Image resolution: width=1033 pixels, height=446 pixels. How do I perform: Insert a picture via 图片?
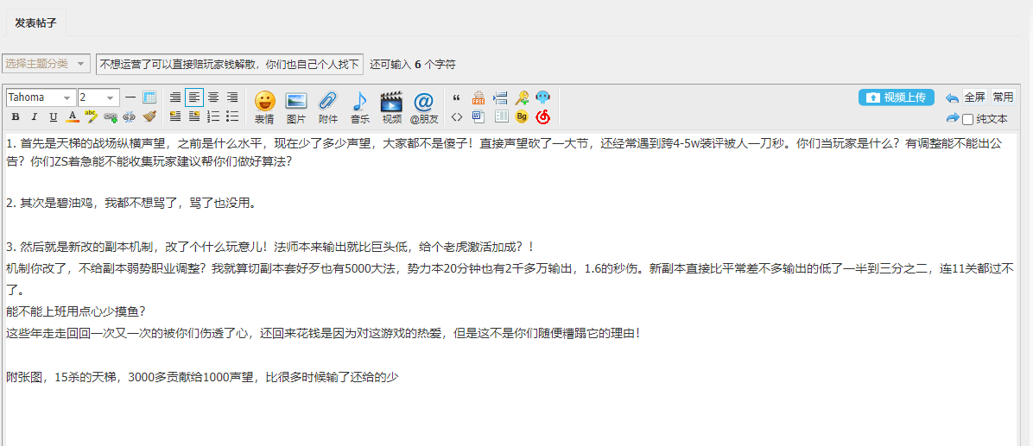(x=296, y=107)
